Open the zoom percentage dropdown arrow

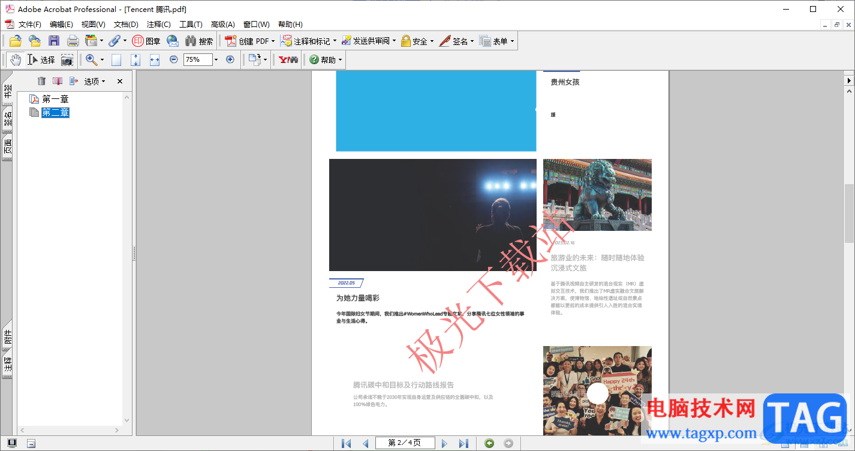click(x=216, y=59)
